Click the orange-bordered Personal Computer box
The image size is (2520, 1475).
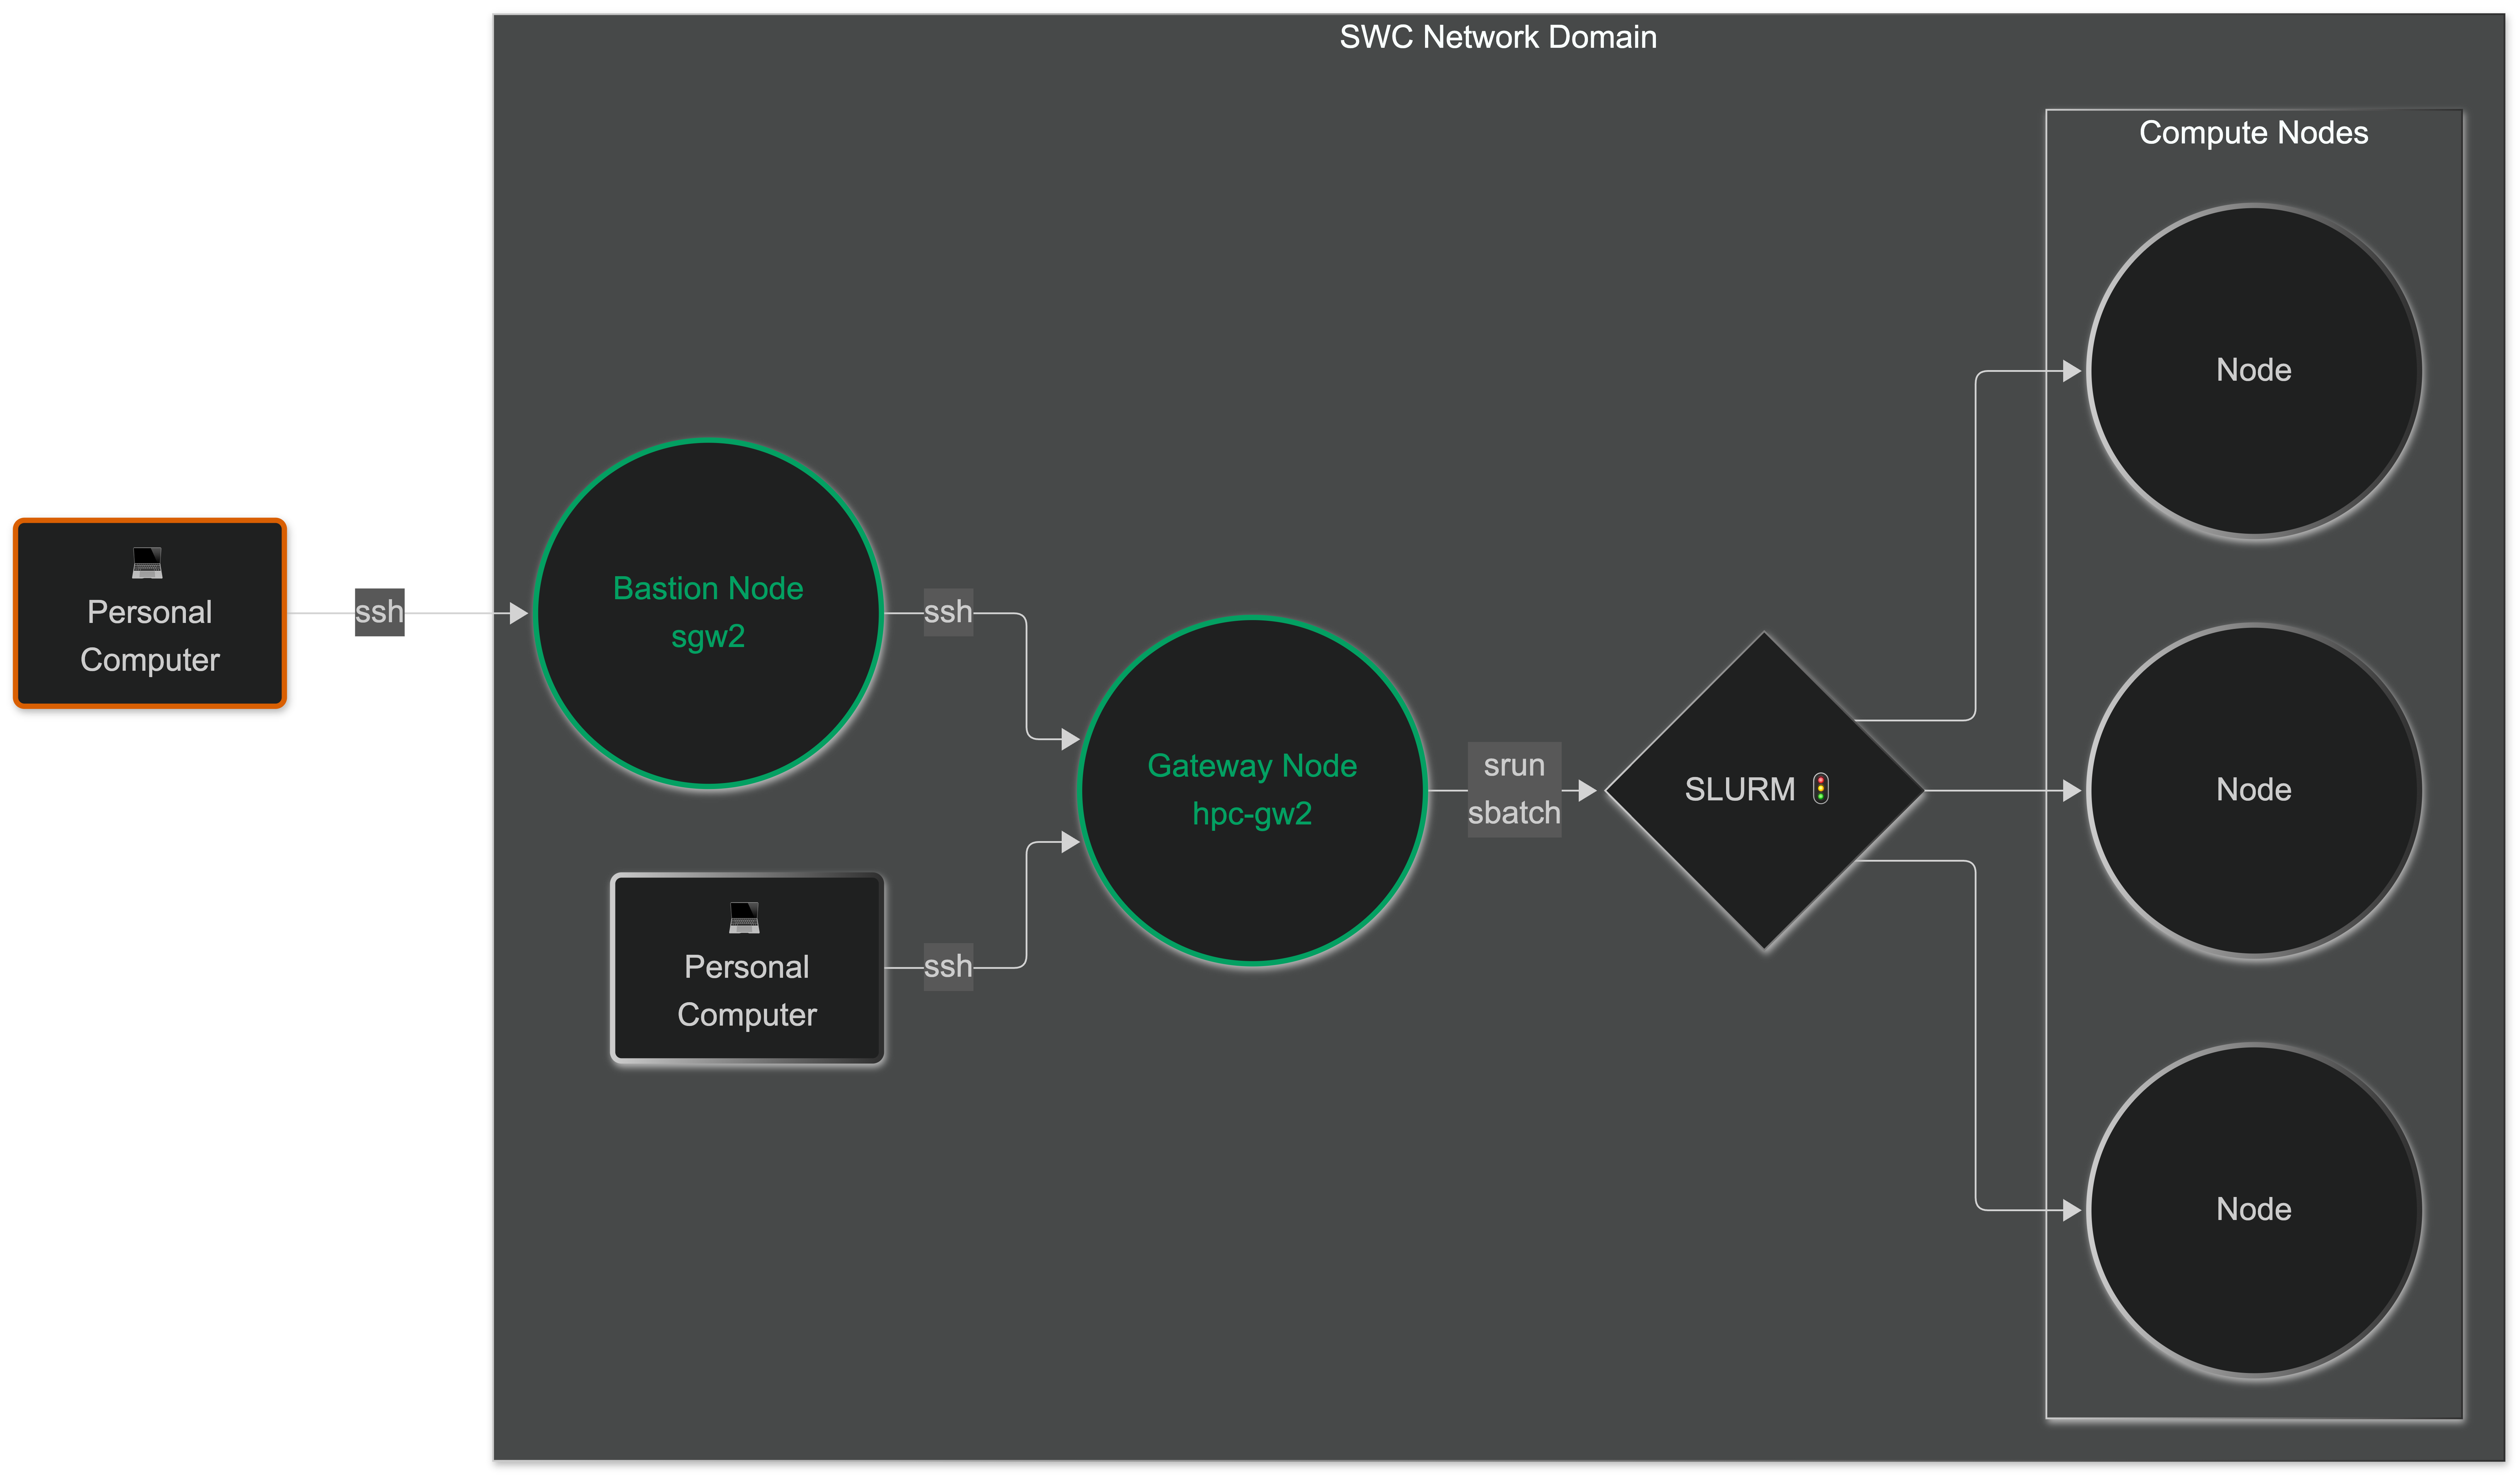tap(150, 613)
